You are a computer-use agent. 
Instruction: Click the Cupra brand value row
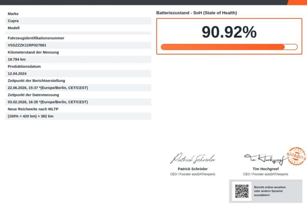(78, 21)
